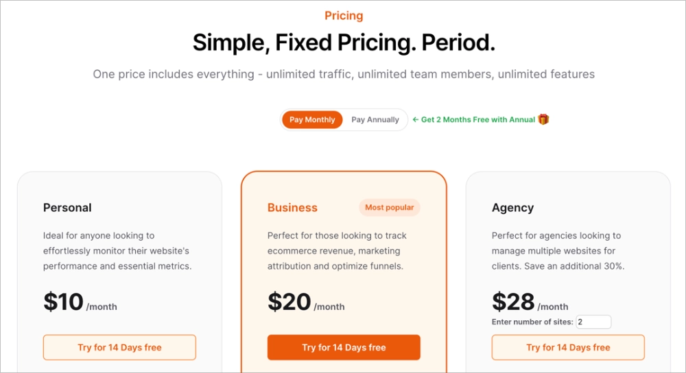Switch to Pay Annually billing
The image size is (686, 373).
pos(375,119)
